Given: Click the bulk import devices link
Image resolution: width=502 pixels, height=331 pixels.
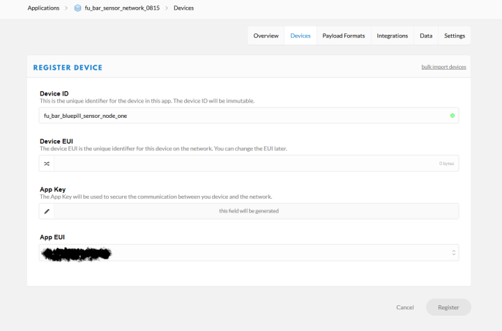Looking at the screenshot, I should click(x=443, y=67).
